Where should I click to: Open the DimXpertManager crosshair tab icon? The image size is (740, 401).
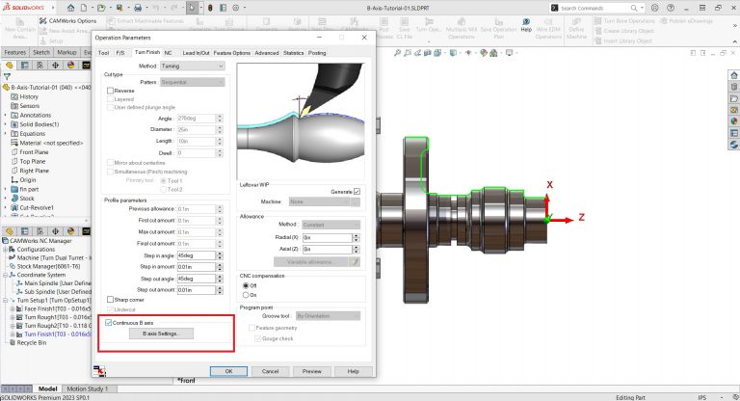[x=55, y=66]
